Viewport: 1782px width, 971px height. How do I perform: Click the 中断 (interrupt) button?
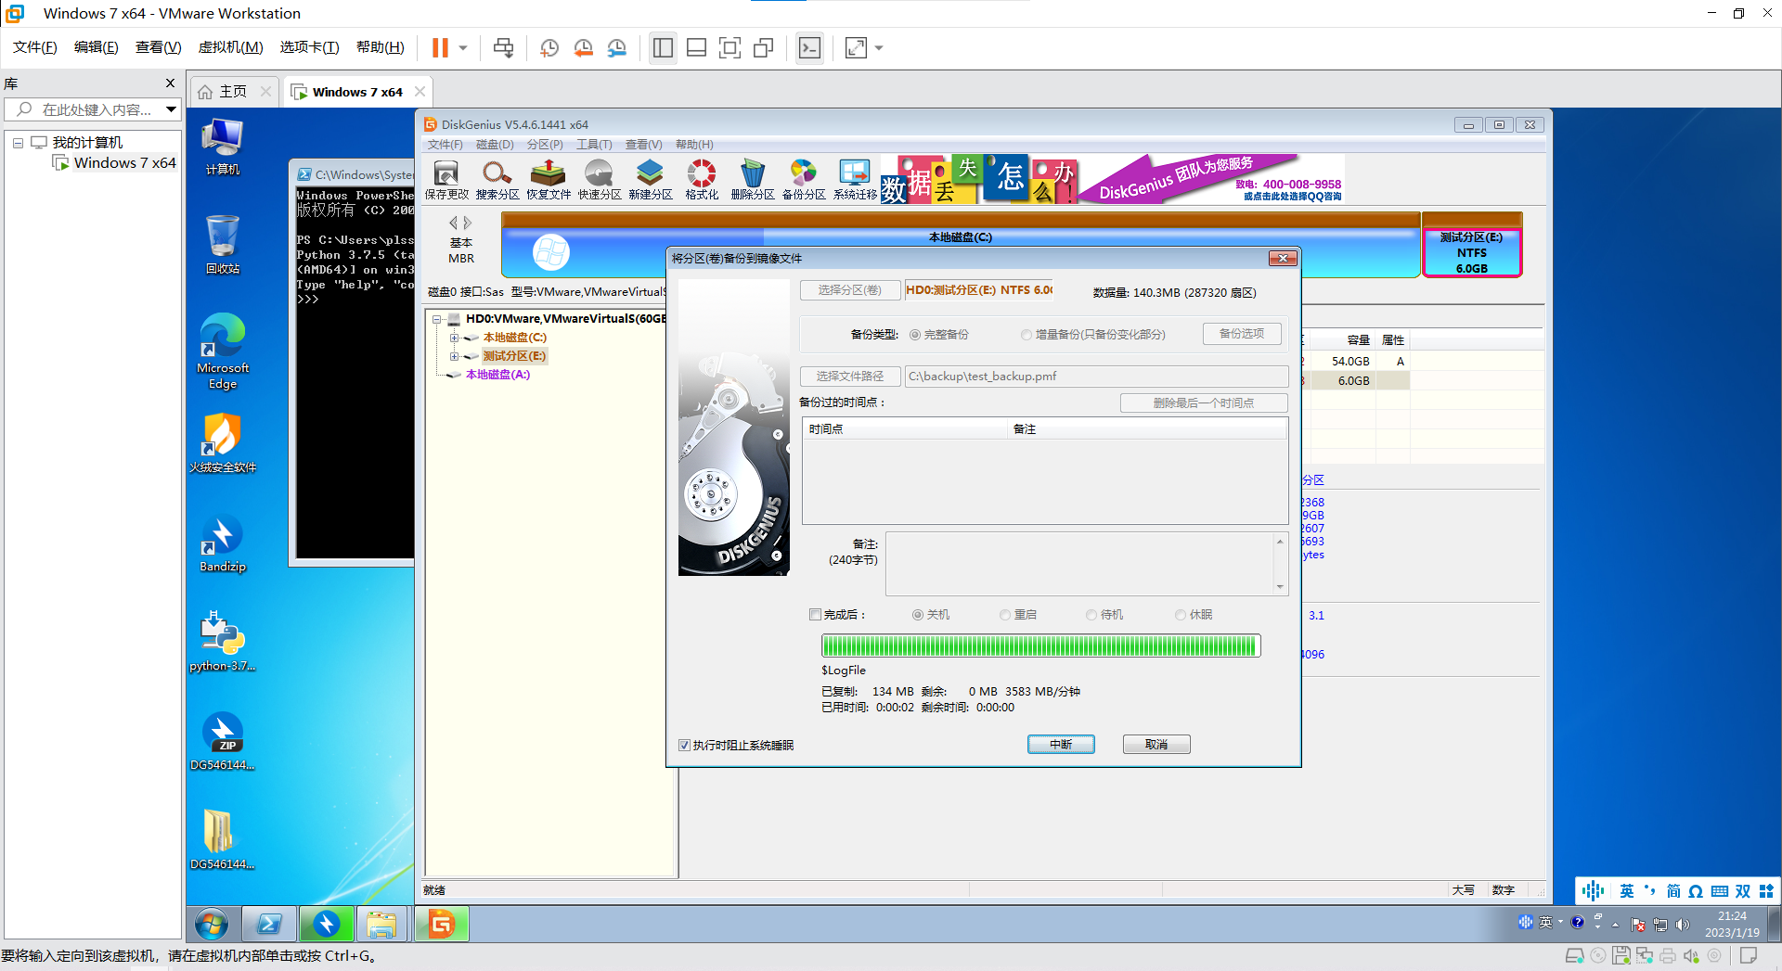pyautogui.click(x=1061, y=744)
